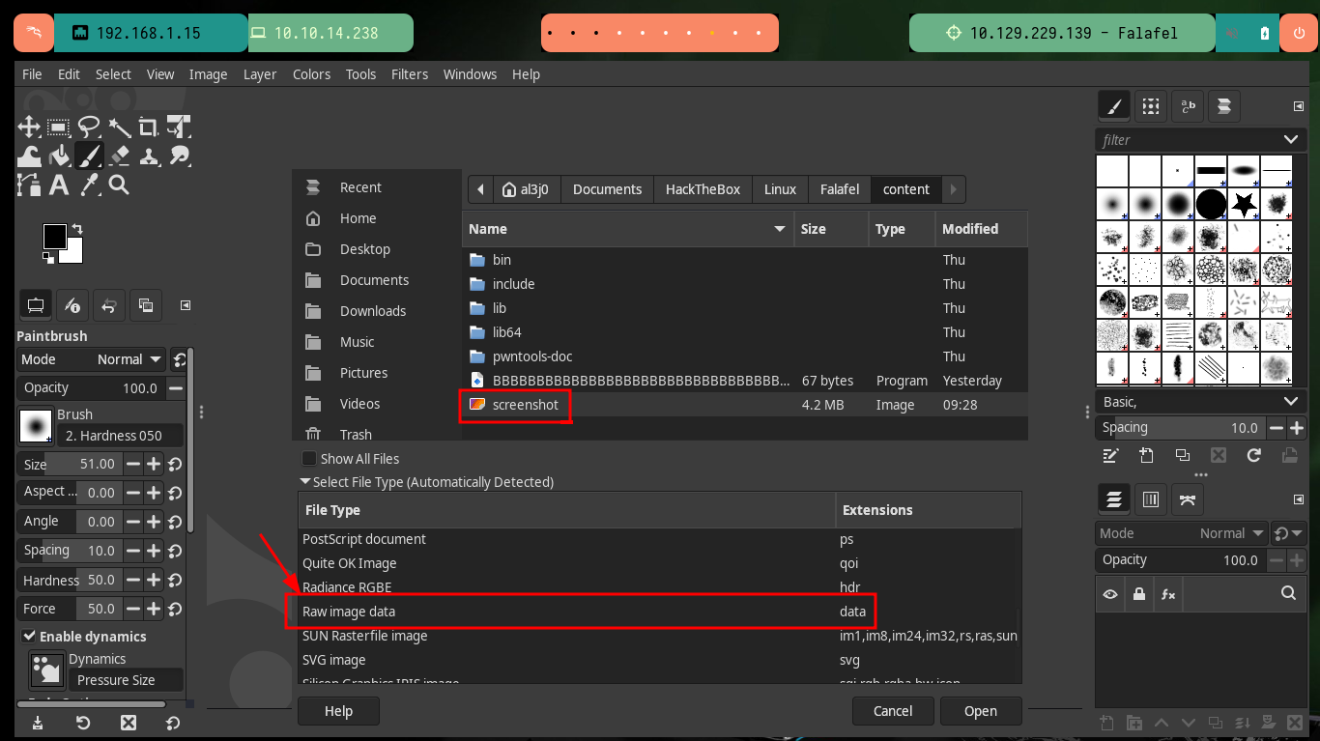Toggle the Show All Files checkbox
Screen dimensions: 1320x741
point(309,459)
